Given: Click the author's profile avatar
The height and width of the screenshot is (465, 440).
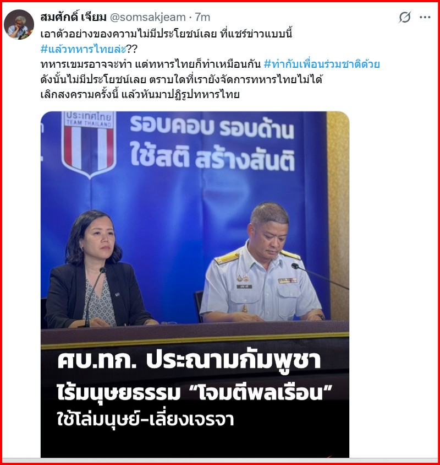Looking at the screenshot, I should pyautogui.click(x=19, y=24).
